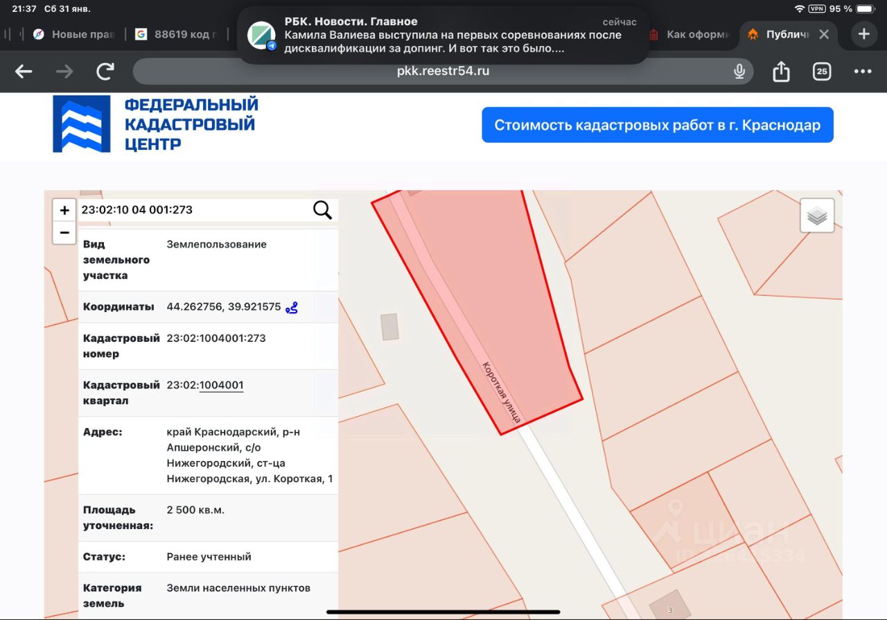Edit the cadastral number search field

pos(194,209)
